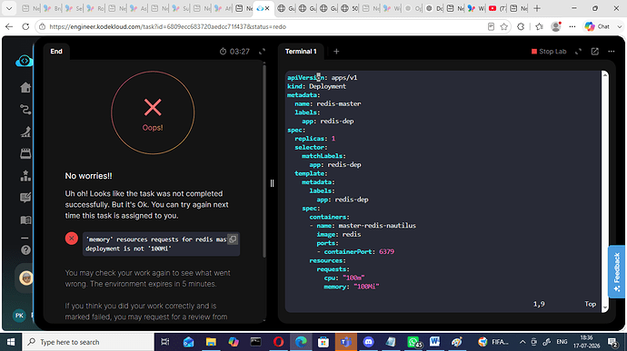Click the 03:27 timer

234,52
